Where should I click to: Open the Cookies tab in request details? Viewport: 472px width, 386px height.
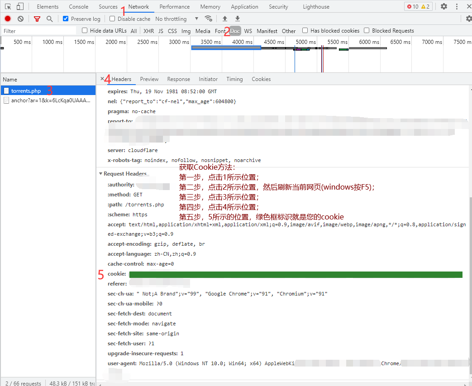(x=261, y=79)
